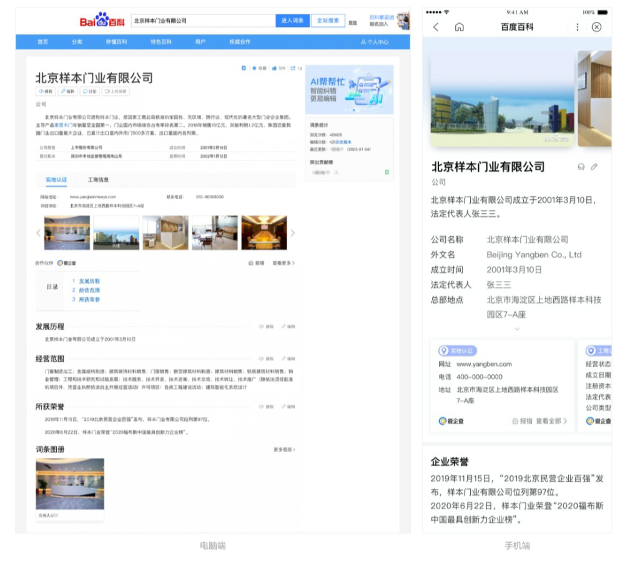Tap the pencil edit icon beside mobile title
The image size is (630, 564).
pyautogui.click(x=594, y=167)
